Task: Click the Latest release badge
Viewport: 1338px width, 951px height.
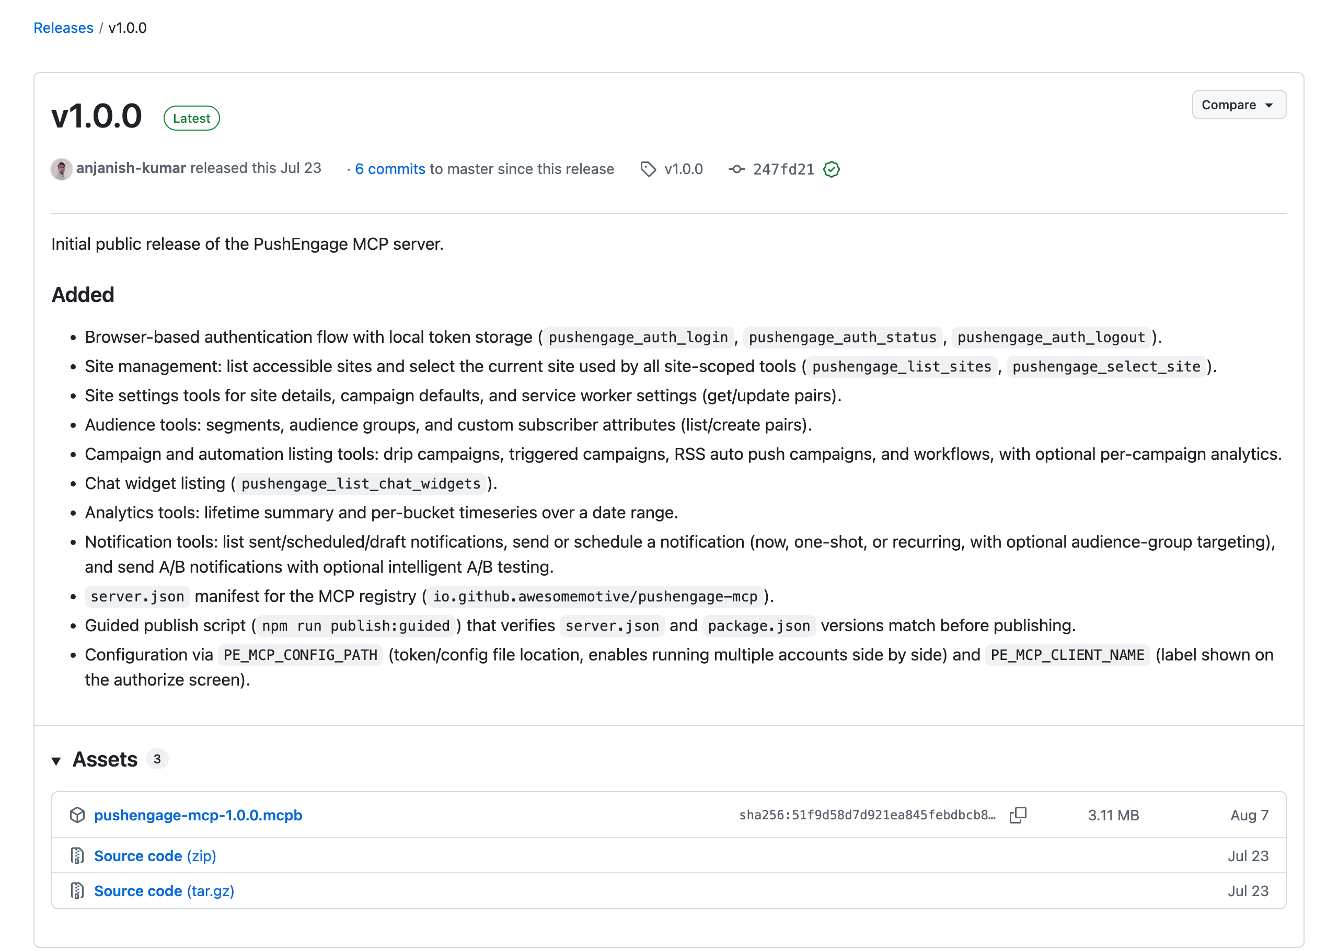Action: [191, 118]
